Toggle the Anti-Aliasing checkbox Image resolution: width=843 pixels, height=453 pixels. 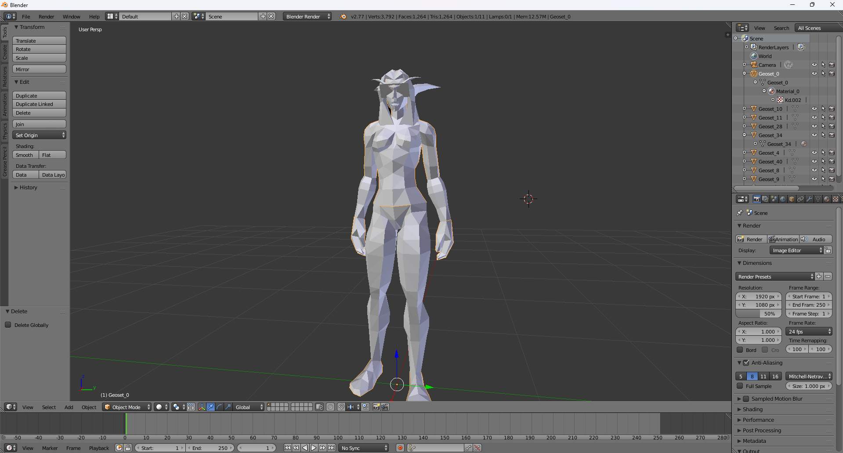coord(746,362)
